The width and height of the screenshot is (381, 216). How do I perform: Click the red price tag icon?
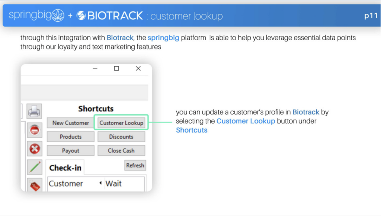point(34,185)
